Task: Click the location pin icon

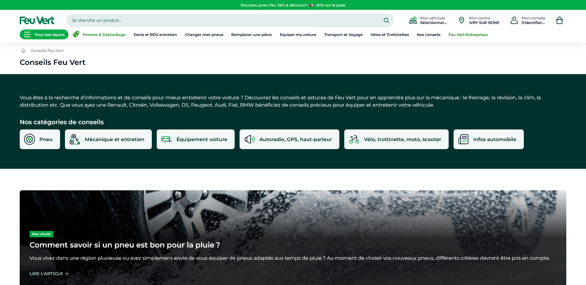Action: 461,20
